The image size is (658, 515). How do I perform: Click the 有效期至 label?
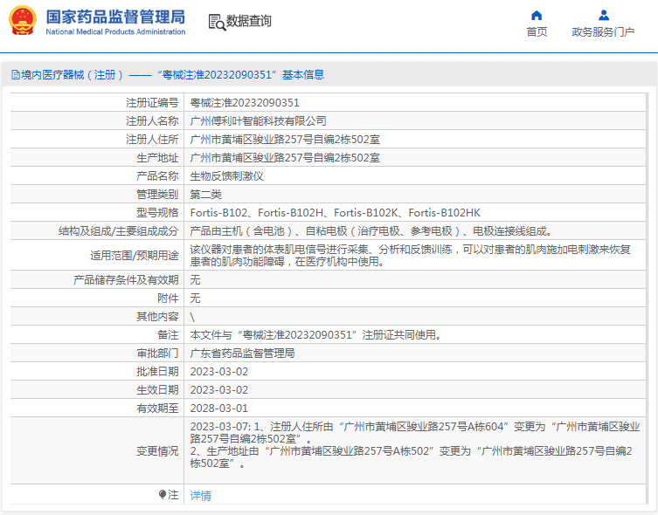click(x=157, y=409)
